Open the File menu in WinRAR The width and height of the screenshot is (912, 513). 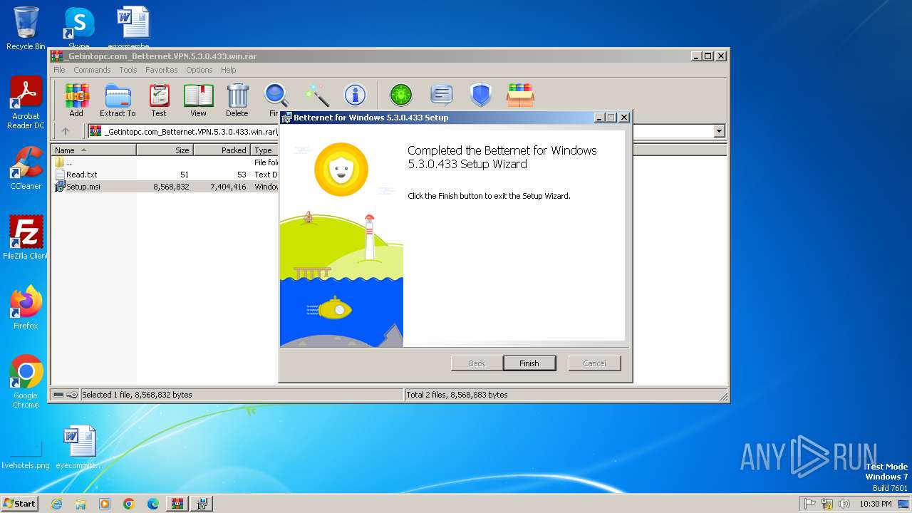point(59,70)
